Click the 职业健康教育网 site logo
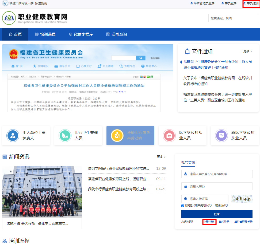Image resolution: width=260 pixels, height=248 pixels. [x=9, y=18]
